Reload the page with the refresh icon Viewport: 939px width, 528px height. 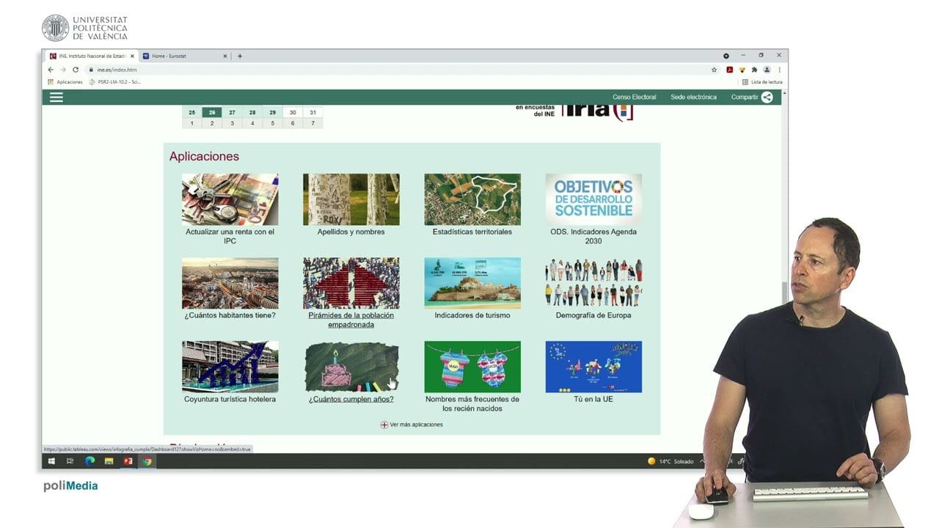(76, 70)
